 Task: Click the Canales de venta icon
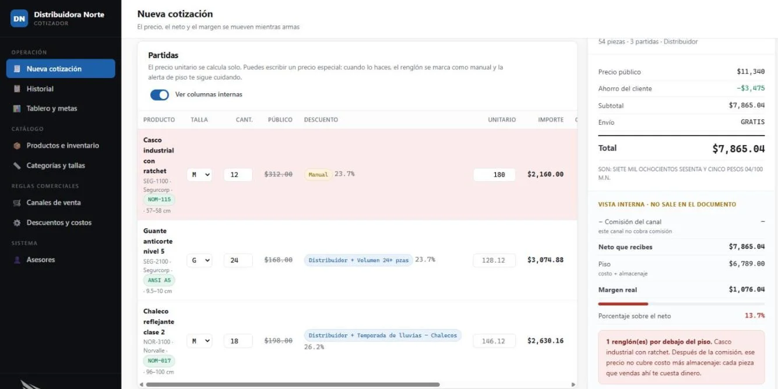tap(17, 203)
